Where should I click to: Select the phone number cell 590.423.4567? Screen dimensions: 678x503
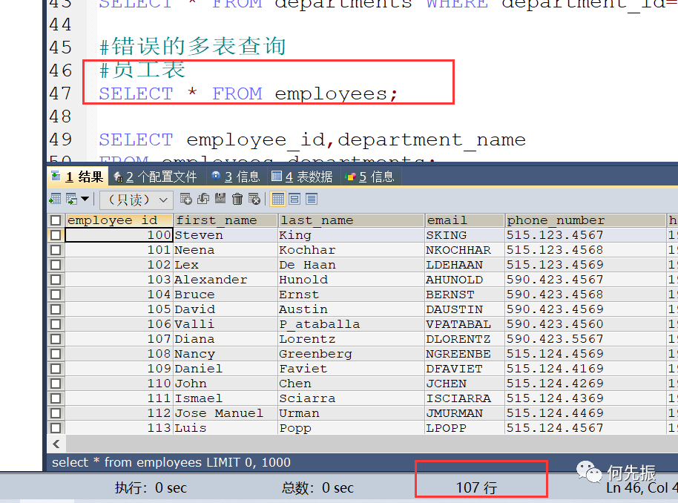(x=585, y=280)
